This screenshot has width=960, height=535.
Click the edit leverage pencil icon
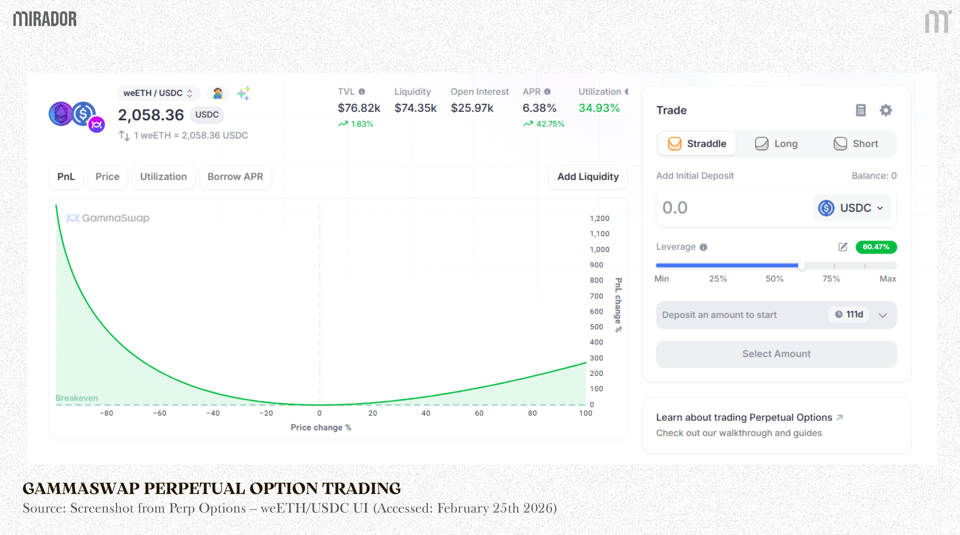click(843, 247)
